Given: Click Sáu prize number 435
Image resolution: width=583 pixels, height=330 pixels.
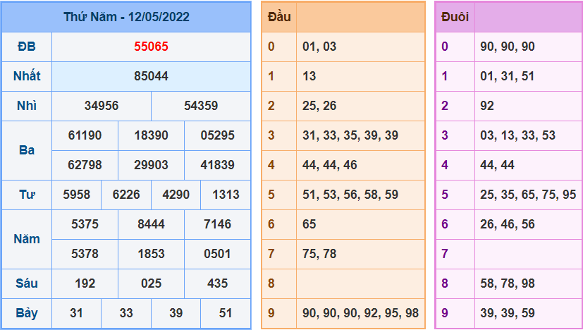Looking at the screenshot, I should [218, 283].
